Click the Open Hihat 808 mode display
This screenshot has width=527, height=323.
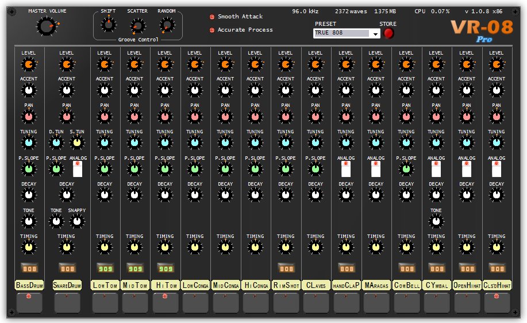coord(467,268)
